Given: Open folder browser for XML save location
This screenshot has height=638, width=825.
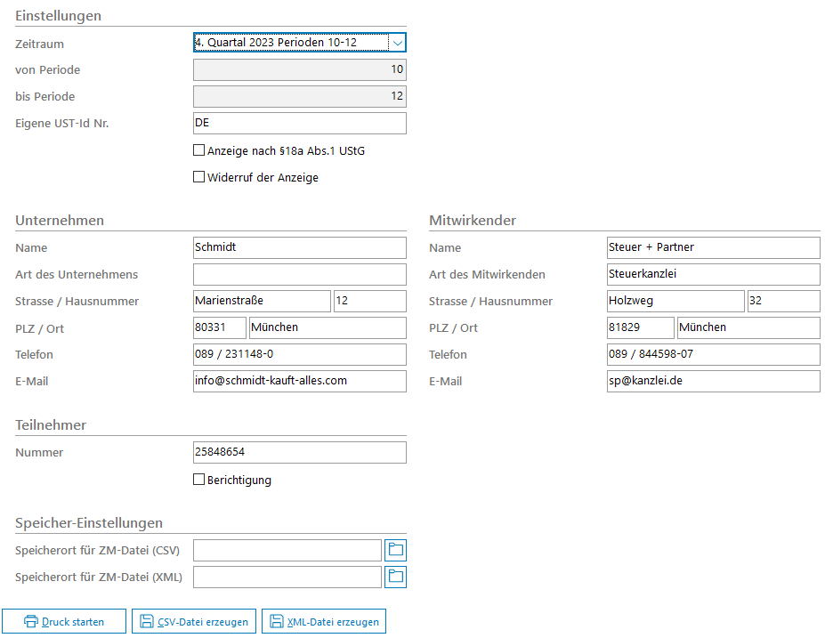Looking at the screenshot, I should [395, 577].
